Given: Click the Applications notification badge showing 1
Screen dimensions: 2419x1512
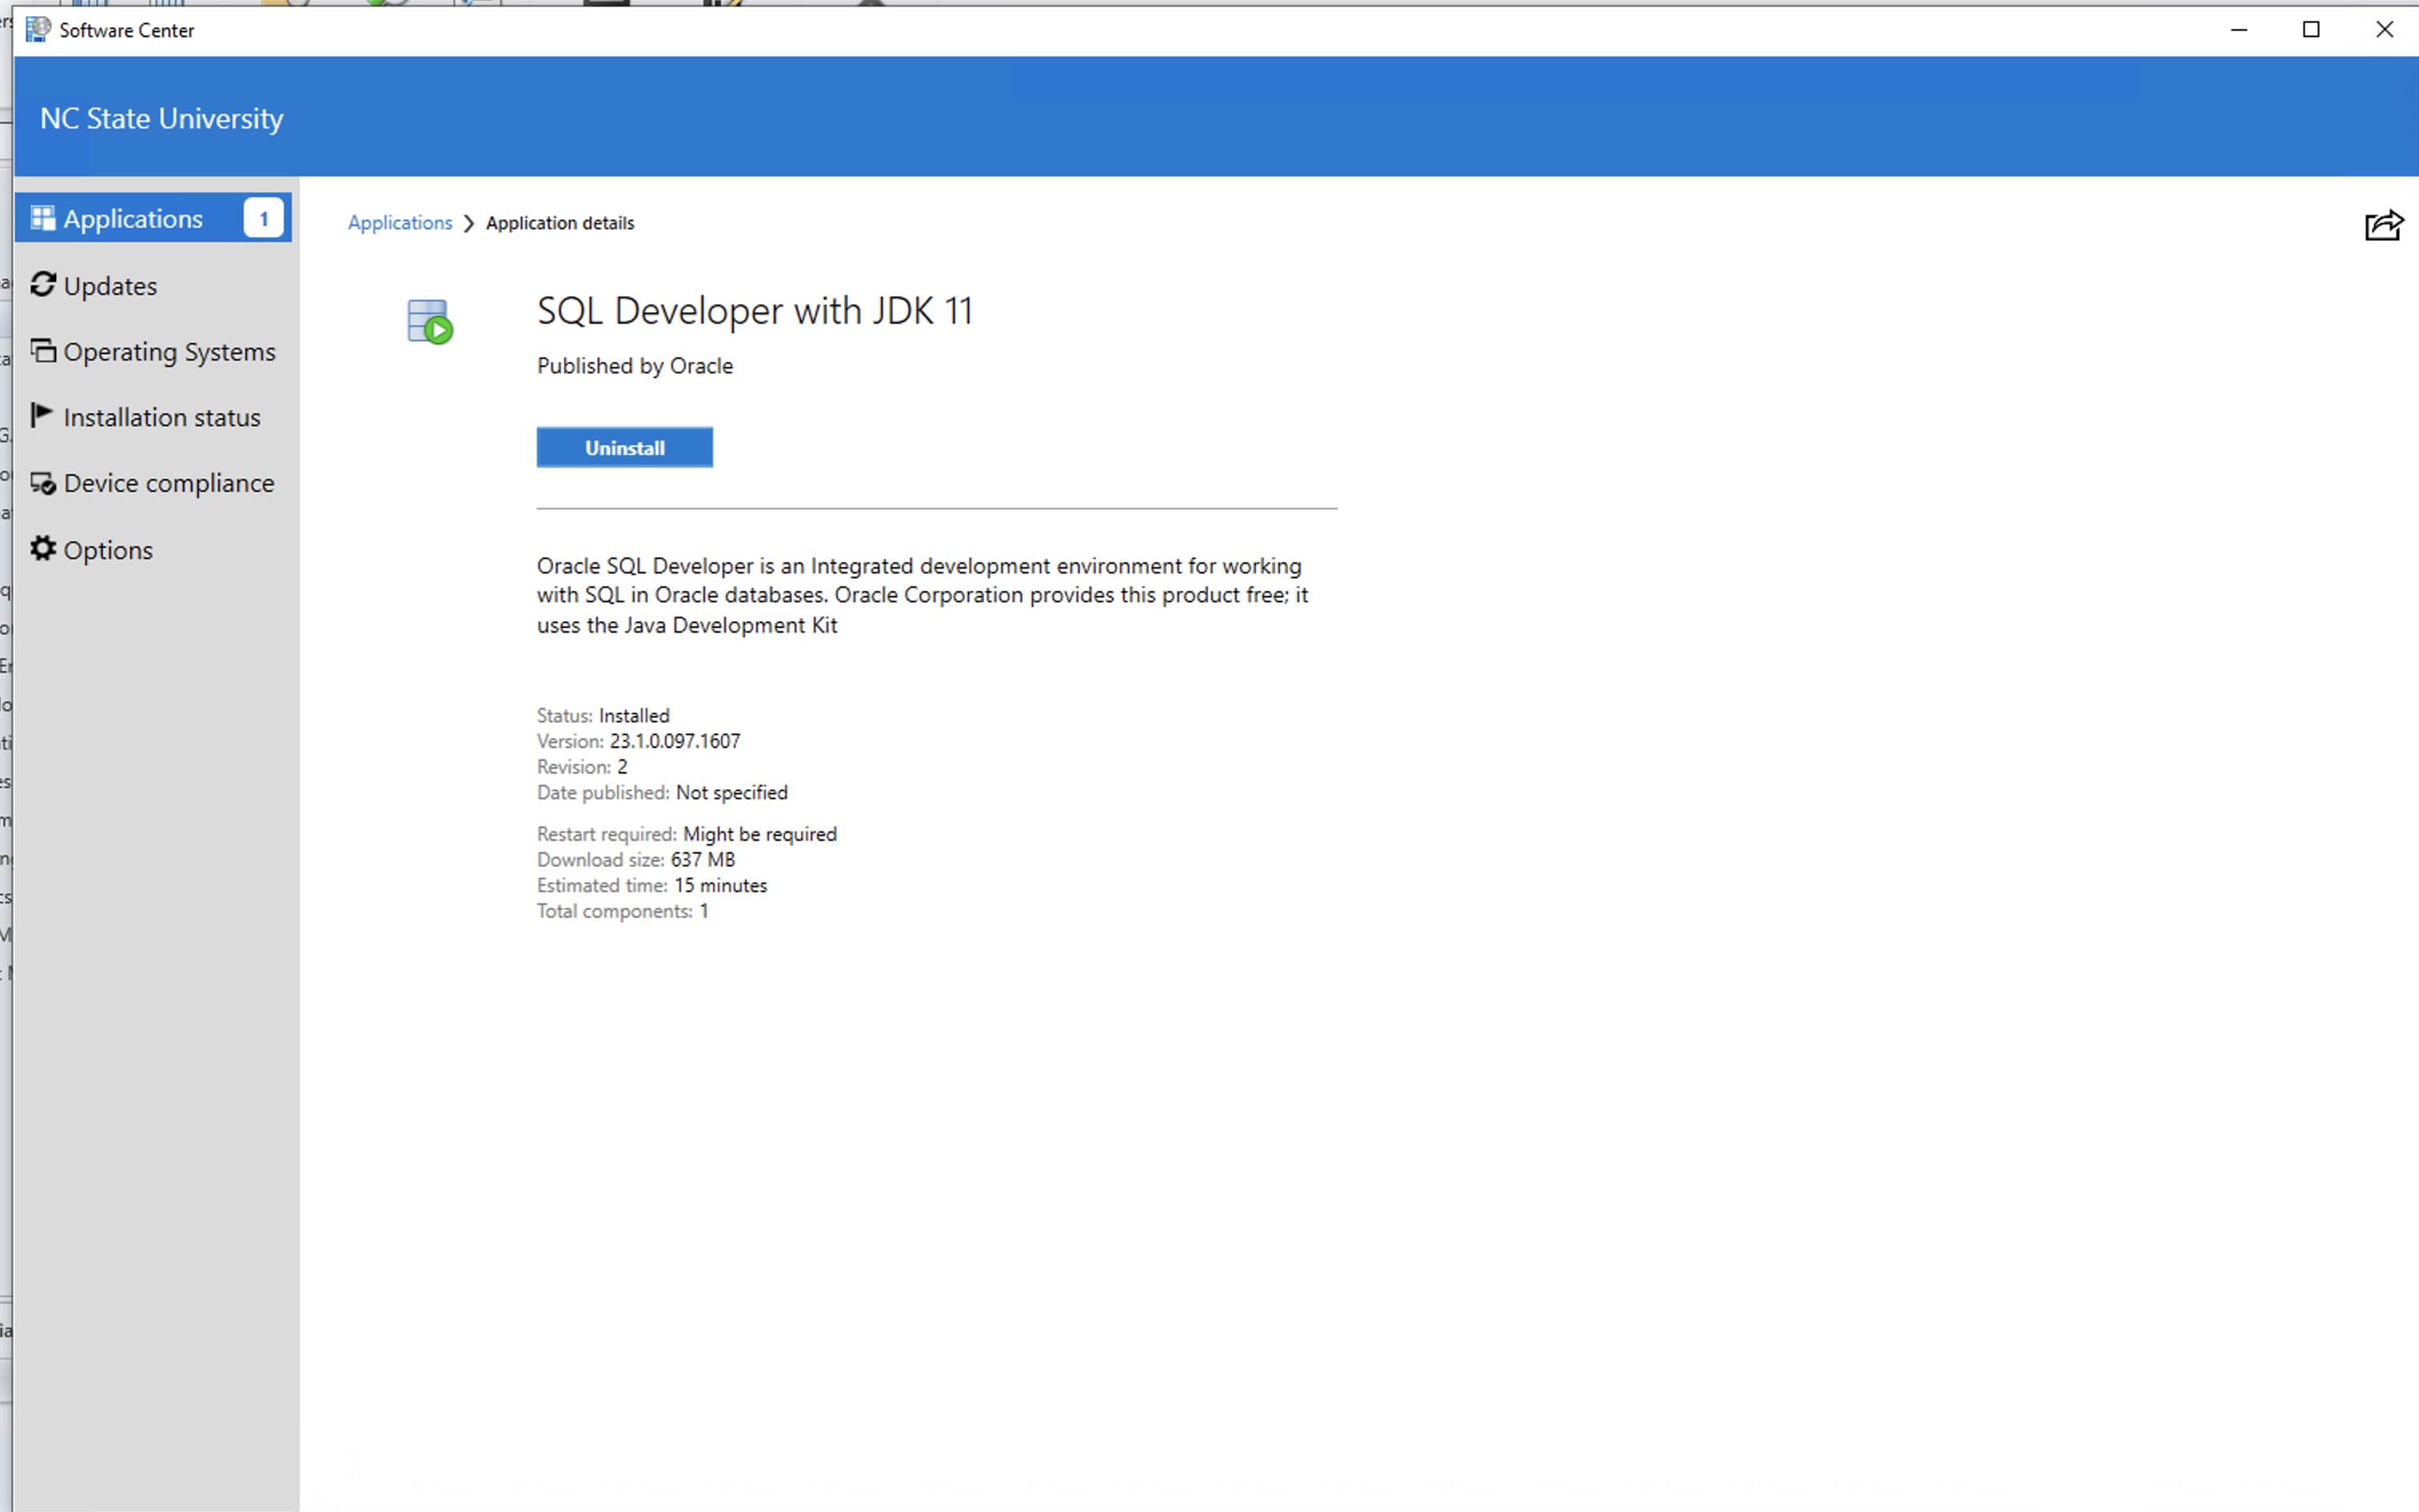Looking at the screenshot, I should 264,218.
